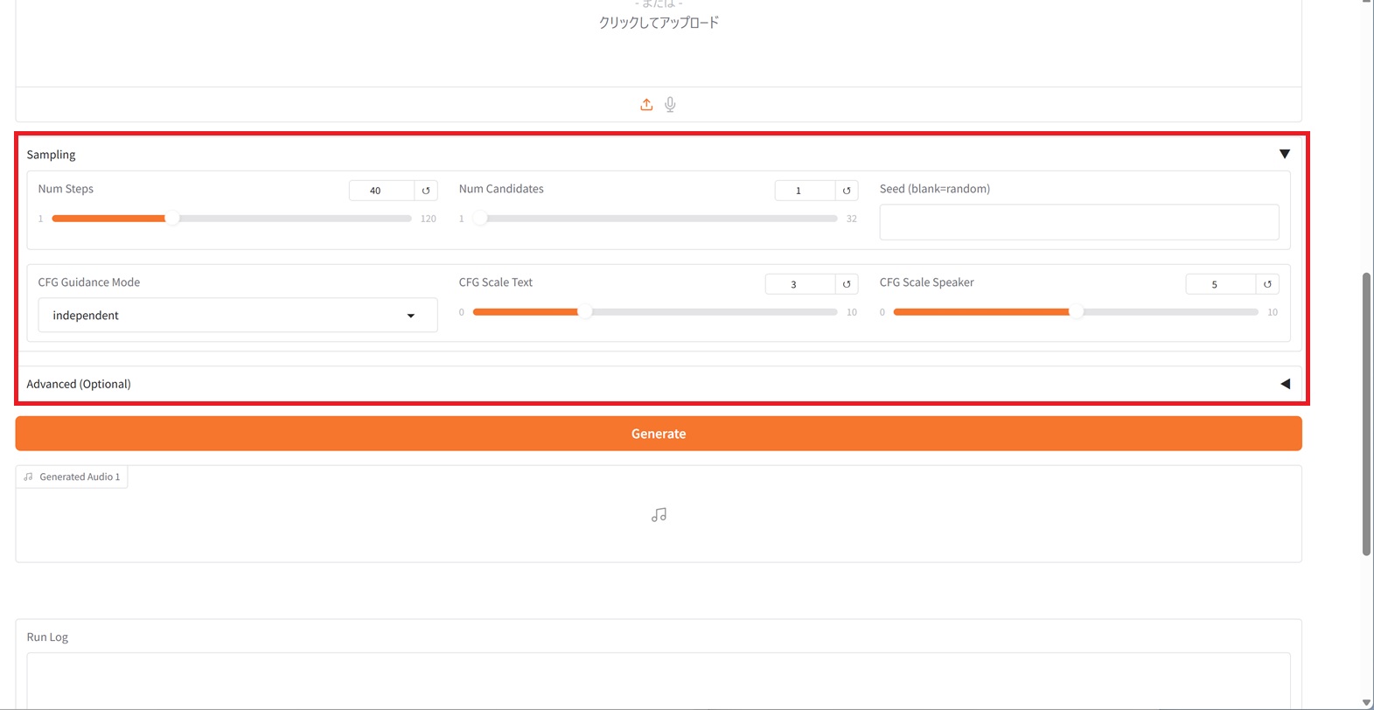Click the CFG Scale Speaker slider

tap(1075, 312)
